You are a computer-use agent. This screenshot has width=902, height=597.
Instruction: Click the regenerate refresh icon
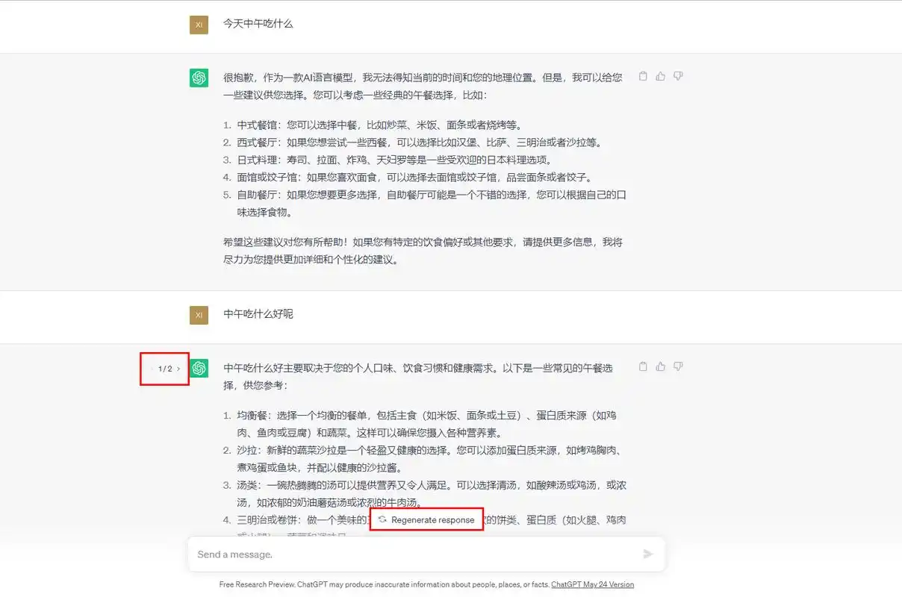pyautogui.click(x=381, y=520)
